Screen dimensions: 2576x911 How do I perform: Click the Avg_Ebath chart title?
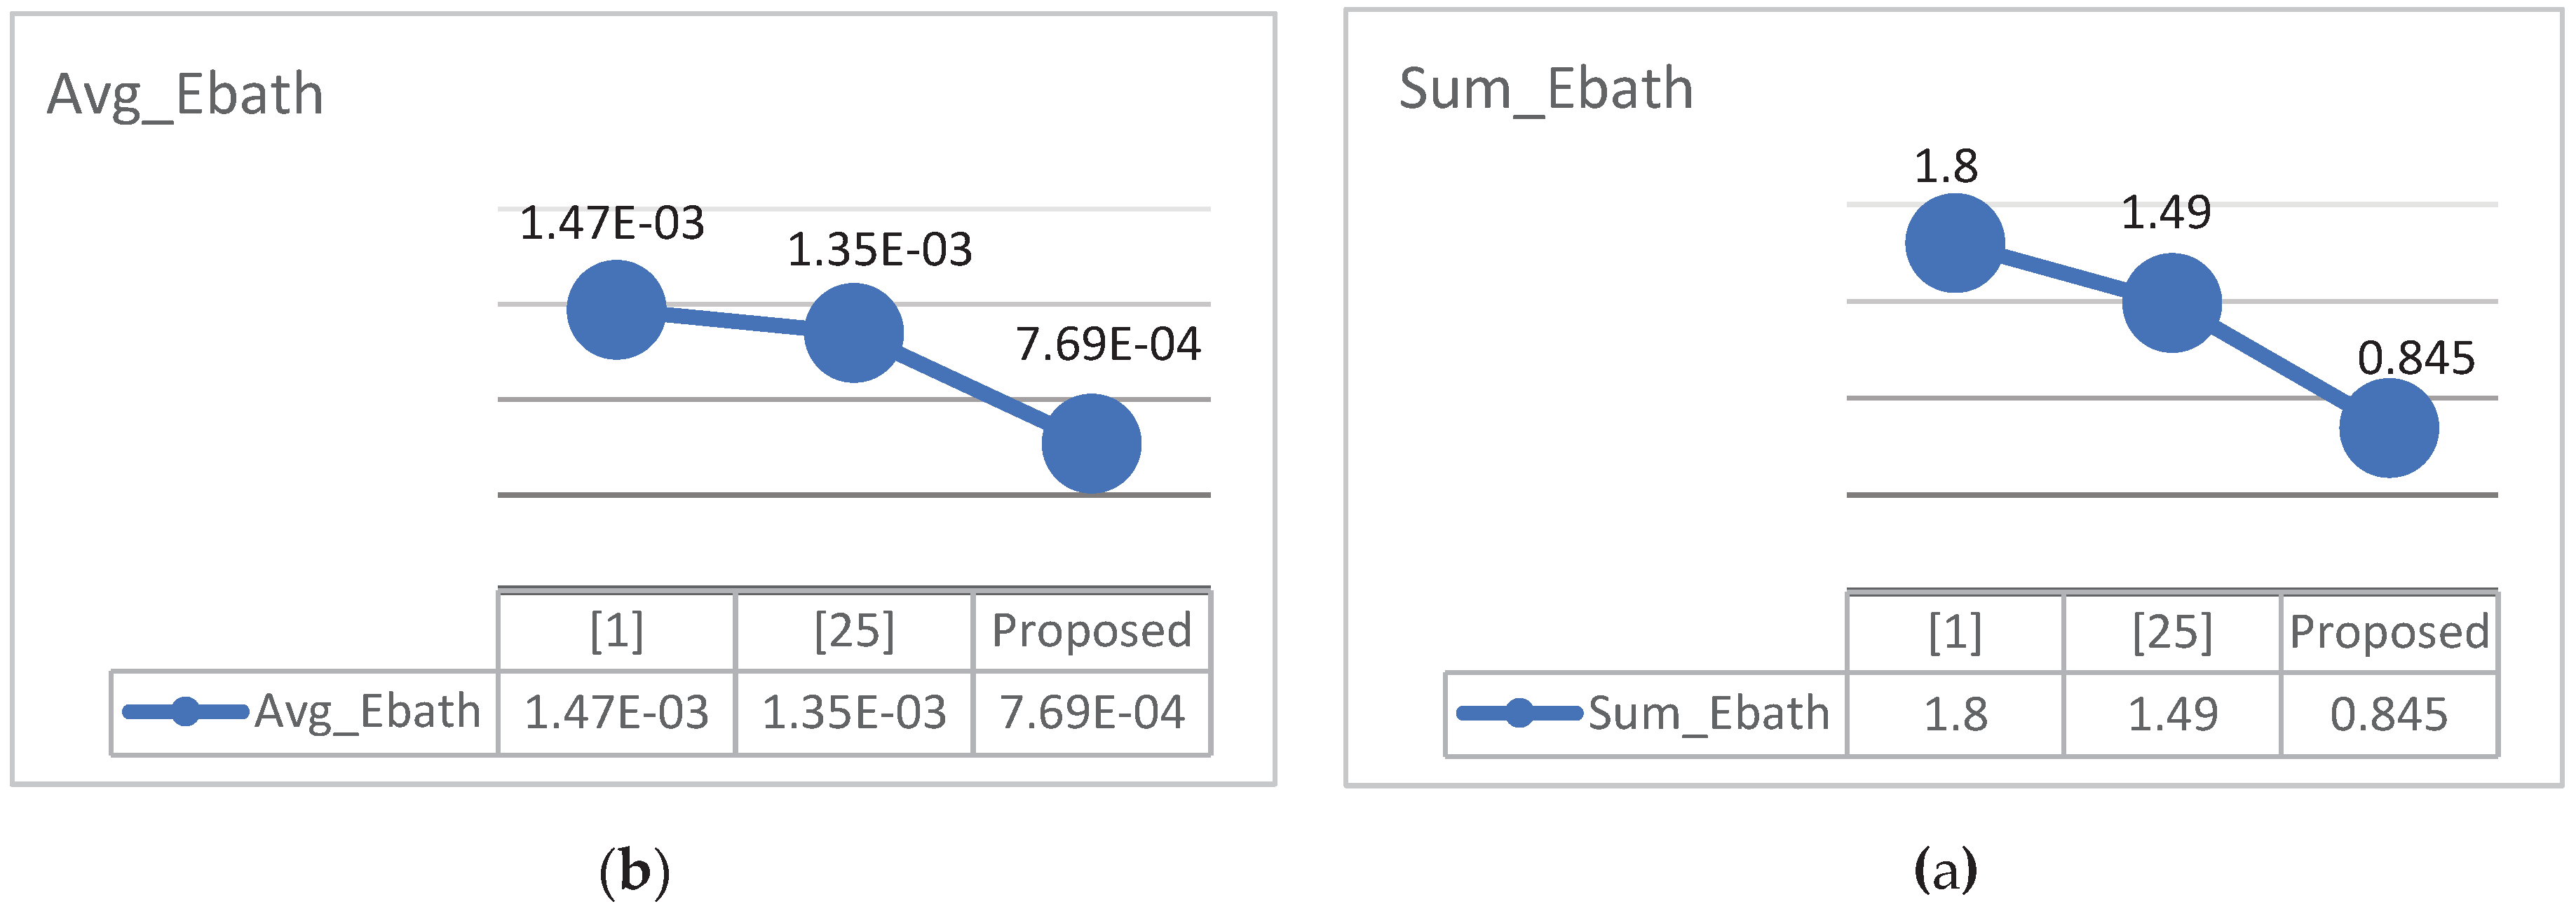[x=185, y=95]
